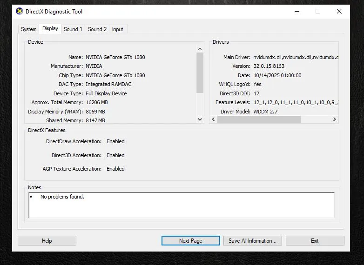364x265 pixels.
Task: Click Direct3D DDI value 12
Action: (x=256, y=93)
